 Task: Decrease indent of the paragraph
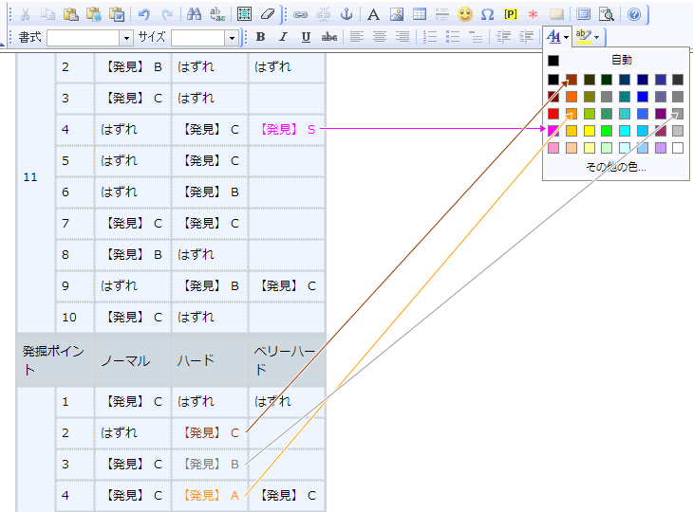click(503, 37)
